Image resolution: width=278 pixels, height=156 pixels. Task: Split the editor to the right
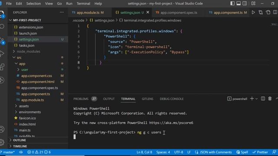(275, 12)
